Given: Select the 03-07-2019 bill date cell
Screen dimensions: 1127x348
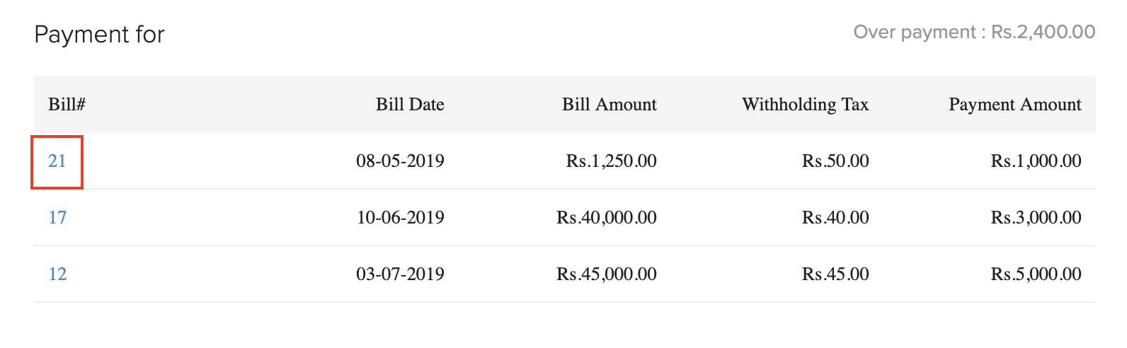Looking at the screenshot, I should point(400,274).
